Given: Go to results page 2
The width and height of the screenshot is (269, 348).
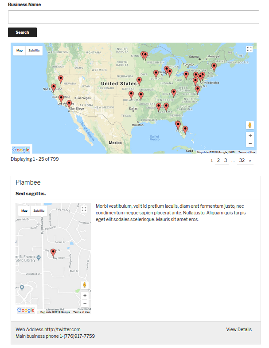Looking at the screenshot, I should point(218,160).
